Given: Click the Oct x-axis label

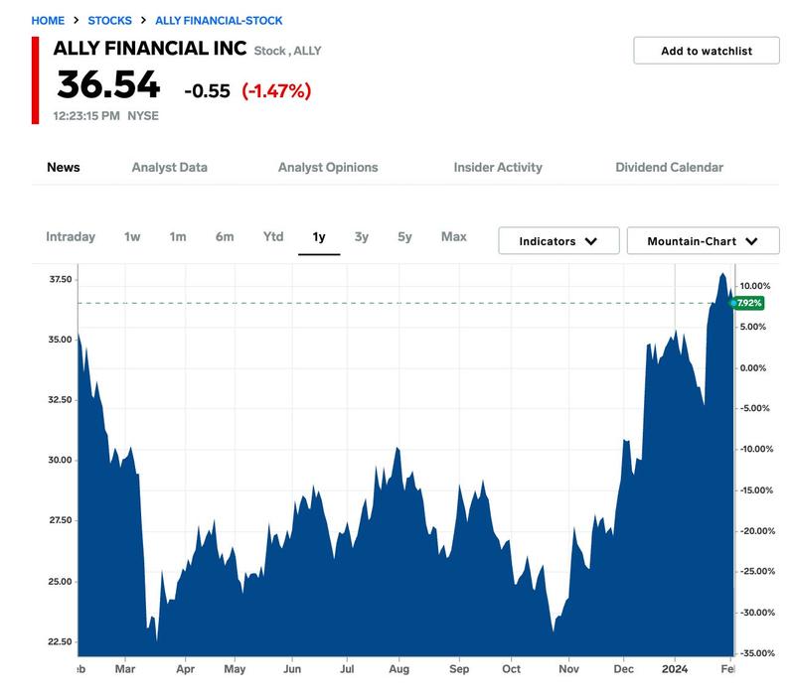Looking at the screenshot, I should tap(511, 669).
